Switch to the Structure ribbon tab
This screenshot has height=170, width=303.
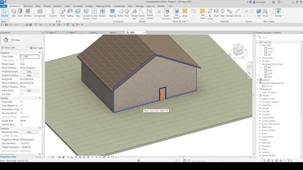tap(28, 6)
